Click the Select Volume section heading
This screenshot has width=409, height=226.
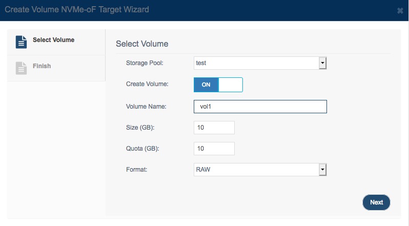click(x=142, y=44)
